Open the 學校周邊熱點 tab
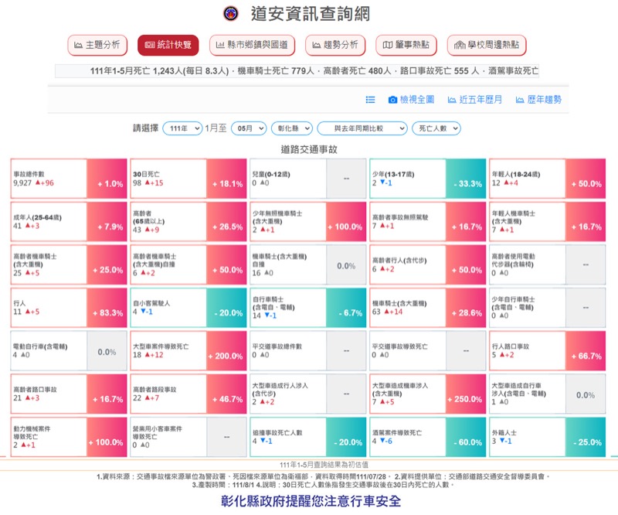This screenshot has width=618, height=515. [x=487, y=45]
